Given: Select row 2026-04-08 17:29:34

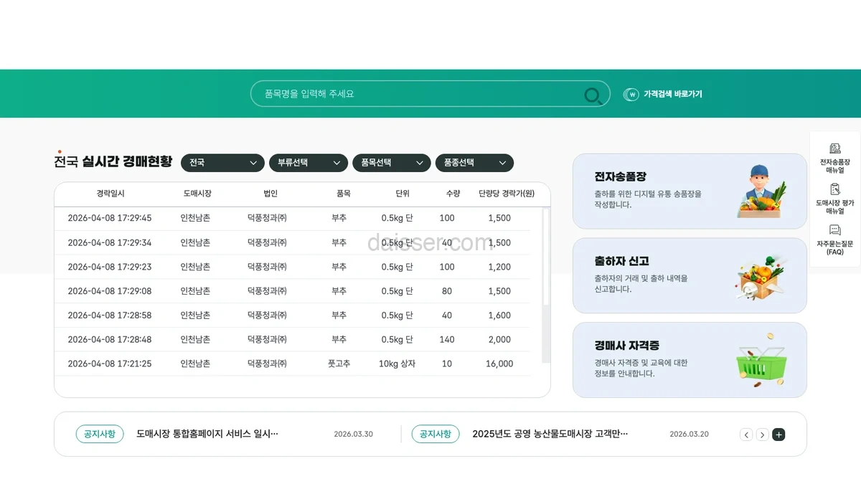Looking at the screenshot, I should 293,242.
